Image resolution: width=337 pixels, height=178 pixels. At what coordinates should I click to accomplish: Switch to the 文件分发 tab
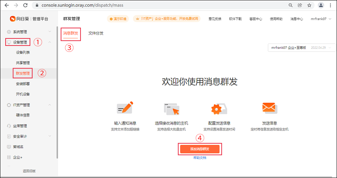pos(96,33)
